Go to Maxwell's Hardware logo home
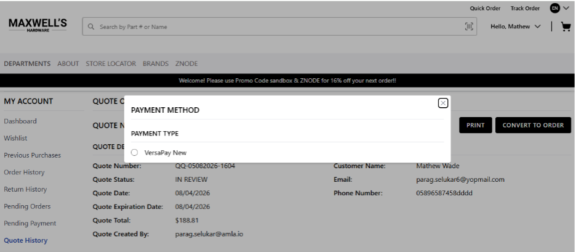This screenshot has width=576, height=252. [38, 25]
